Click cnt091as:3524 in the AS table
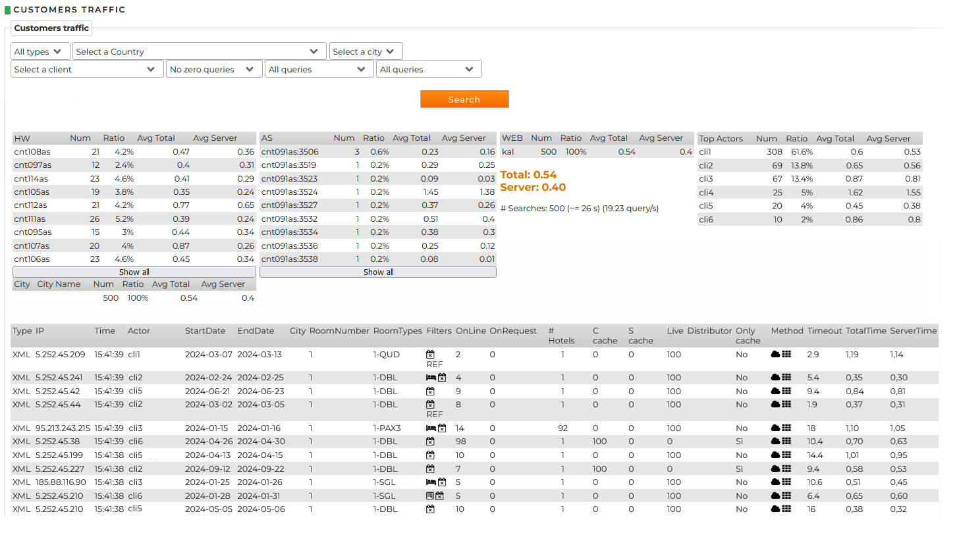This screenshot has width=959, height=533. [289, 192]
